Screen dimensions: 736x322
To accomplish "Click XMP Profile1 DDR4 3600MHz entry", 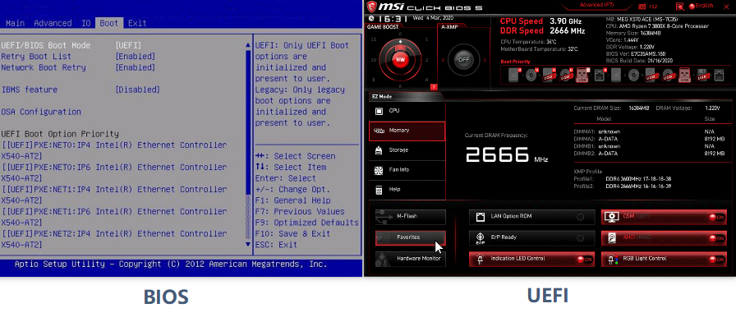I will pyautogui.click(x=623, y=179).
